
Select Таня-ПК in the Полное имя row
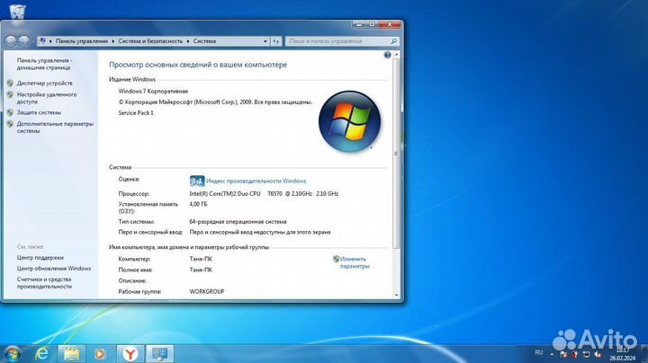click(x=201, y=270)
